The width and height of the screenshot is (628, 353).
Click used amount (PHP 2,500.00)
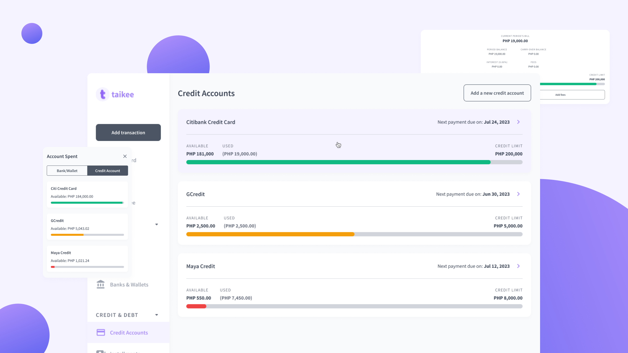coord(240,226)
